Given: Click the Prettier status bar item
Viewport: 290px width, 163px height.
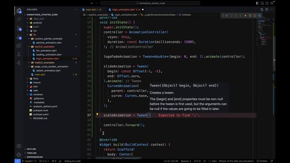Looking at the screenshot, I should tap(262, 161).
